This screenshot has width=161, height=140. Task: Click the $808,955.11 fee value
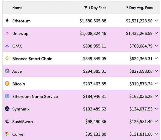95,46
